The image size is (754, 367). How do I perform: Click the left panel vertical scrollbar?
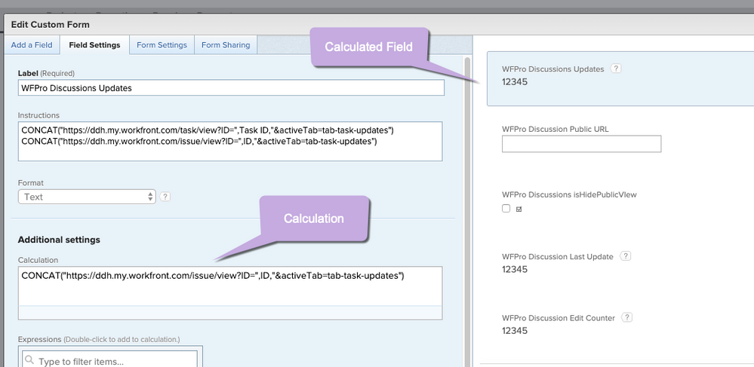(466, 211)
